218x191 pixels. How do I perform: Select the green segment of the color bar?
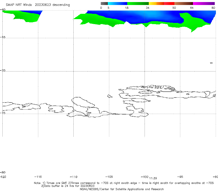(138, 4)
